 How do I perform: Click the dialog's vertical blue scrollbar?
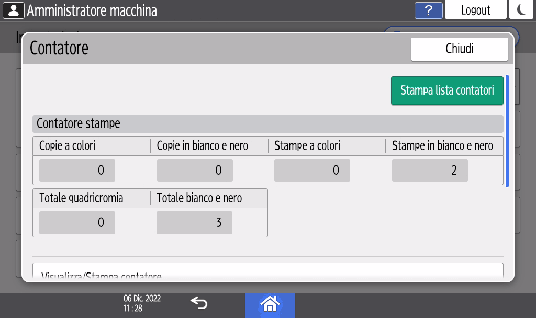(507, 131)
